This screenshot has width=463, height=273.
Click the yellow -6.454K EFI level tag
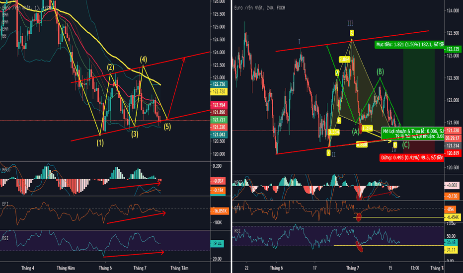coord(453,217)
